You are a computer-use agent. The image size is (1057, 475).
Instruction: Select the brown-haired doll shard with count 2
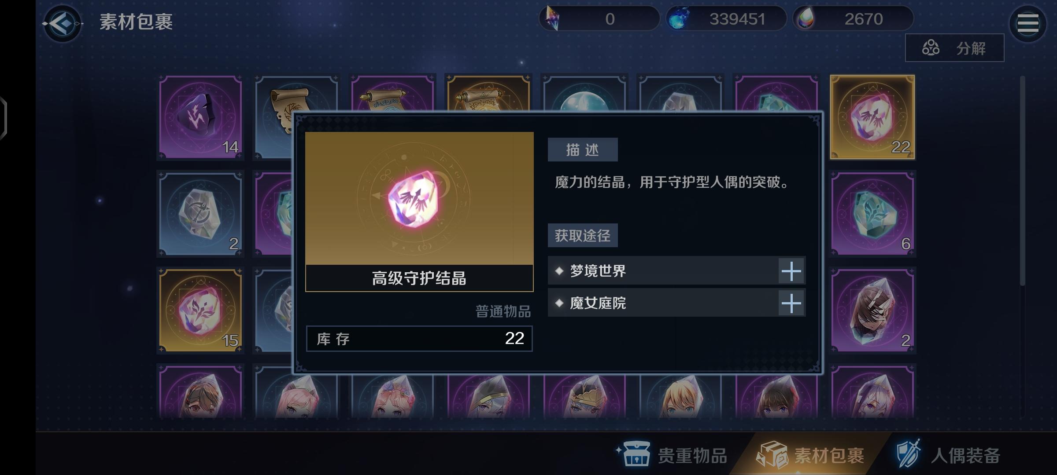coord(872,311)
